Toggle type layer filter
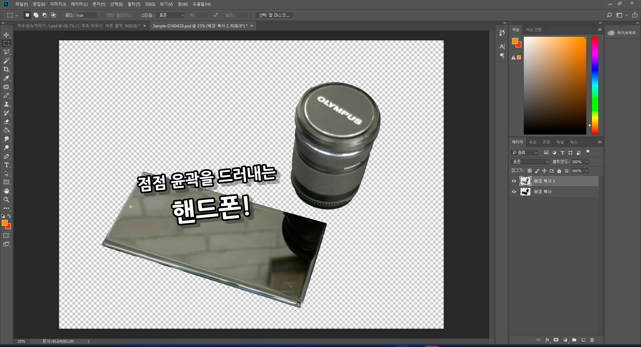This screenshot has width=641, height=347. (562, 152)
